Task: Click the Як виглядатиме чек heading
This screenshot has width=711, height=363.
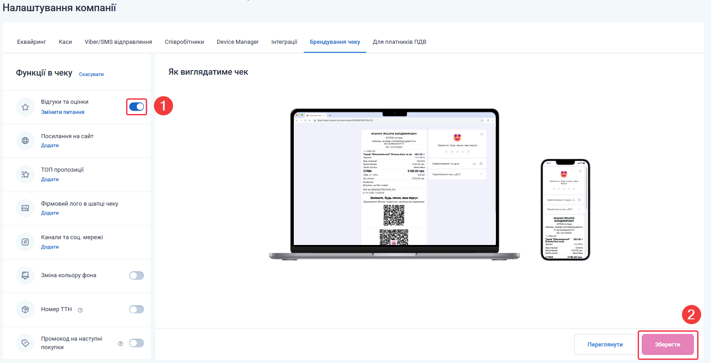Action: 208,72
